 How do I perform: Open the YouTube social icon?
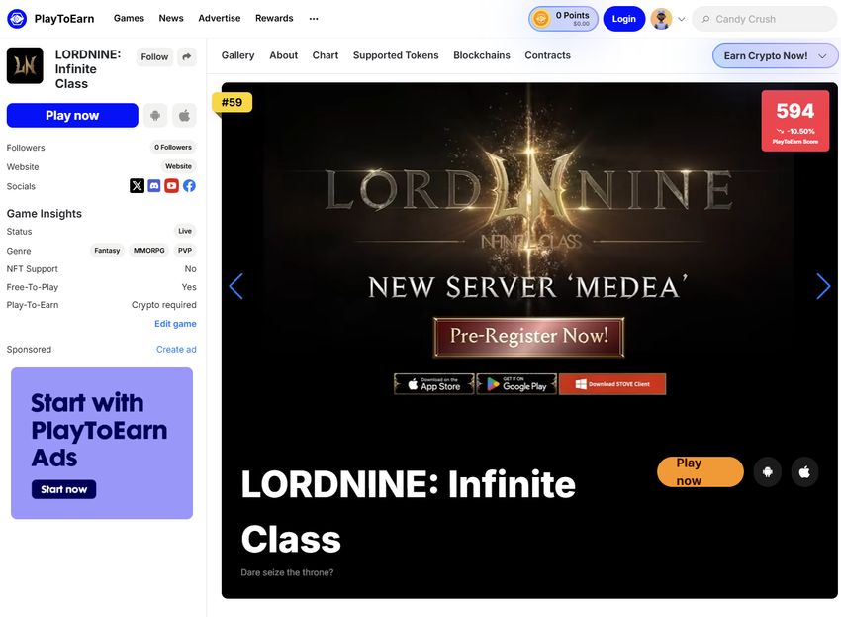171,186
